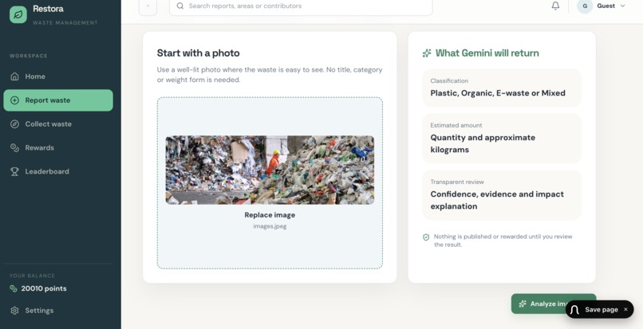Image resolution: width=643 pixels, height=329 pixels.
Task: Select the Report waste plus icon
Action: [14, 100]
